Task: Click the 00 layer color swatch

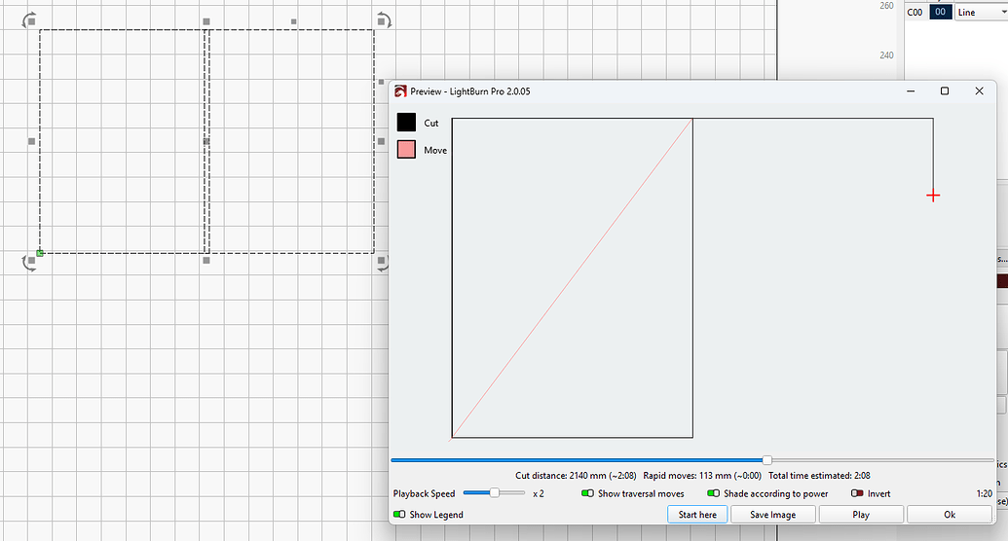Action: point(941,13)
